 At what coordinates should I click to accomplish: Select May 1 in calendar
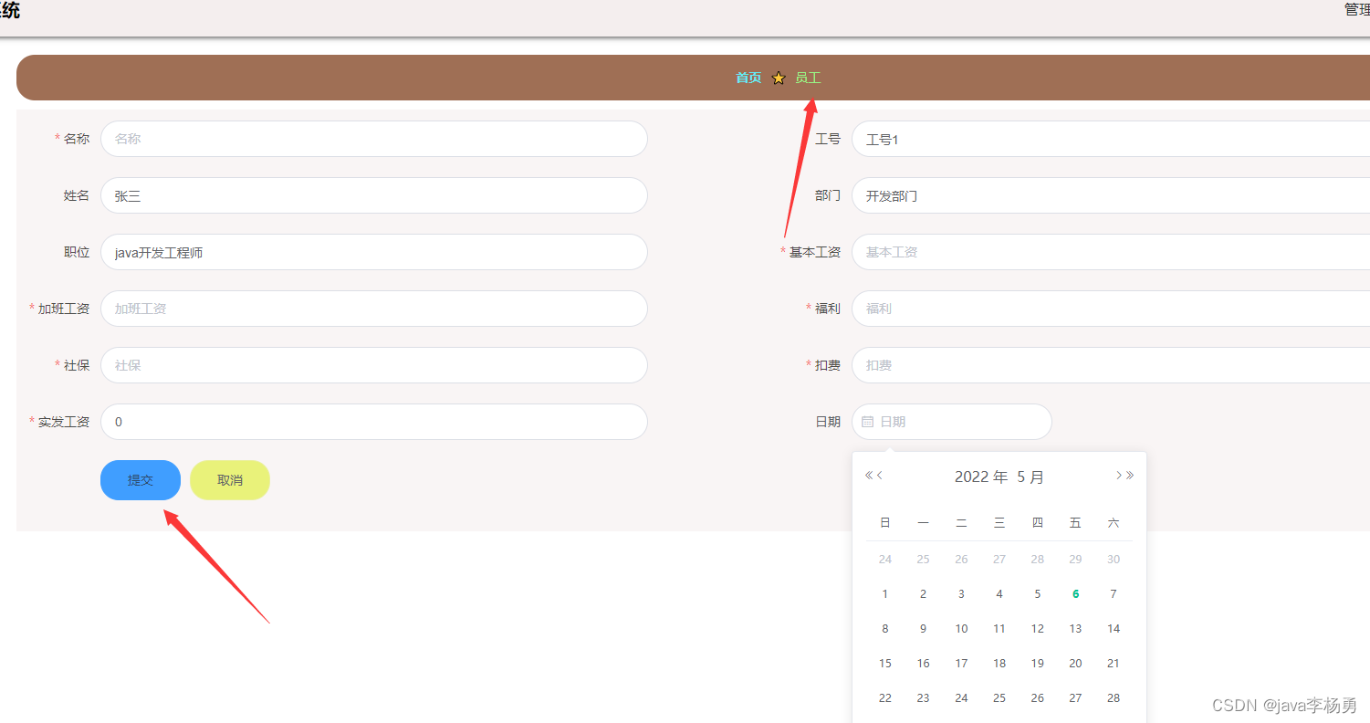884,594
